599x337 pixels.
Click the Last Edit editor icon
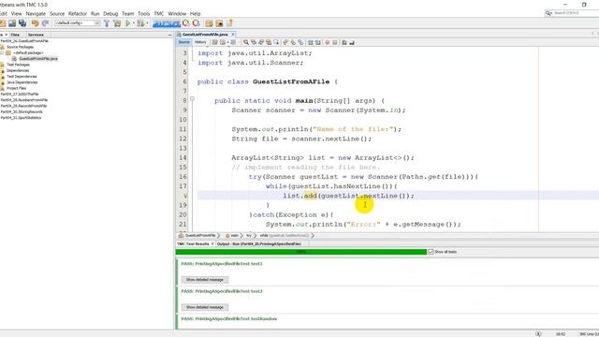(214, 42)
